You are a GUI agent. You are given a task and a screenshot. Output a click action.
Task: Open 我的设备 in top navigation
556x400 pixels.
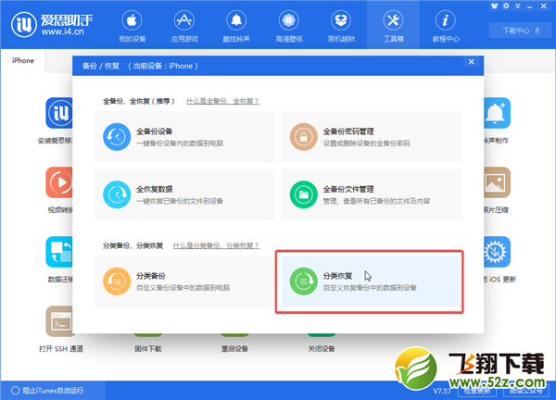[132, 27]
